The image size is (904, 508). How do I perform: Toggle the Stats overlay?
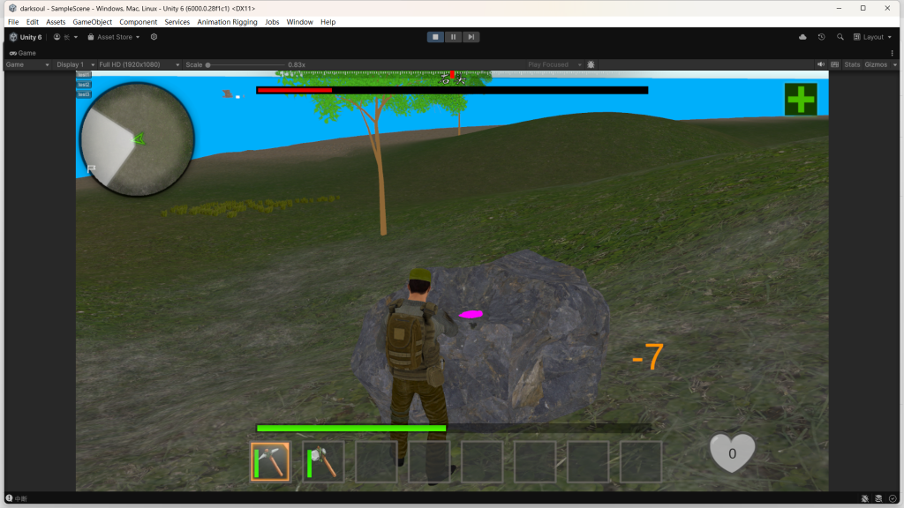(852, 64)
